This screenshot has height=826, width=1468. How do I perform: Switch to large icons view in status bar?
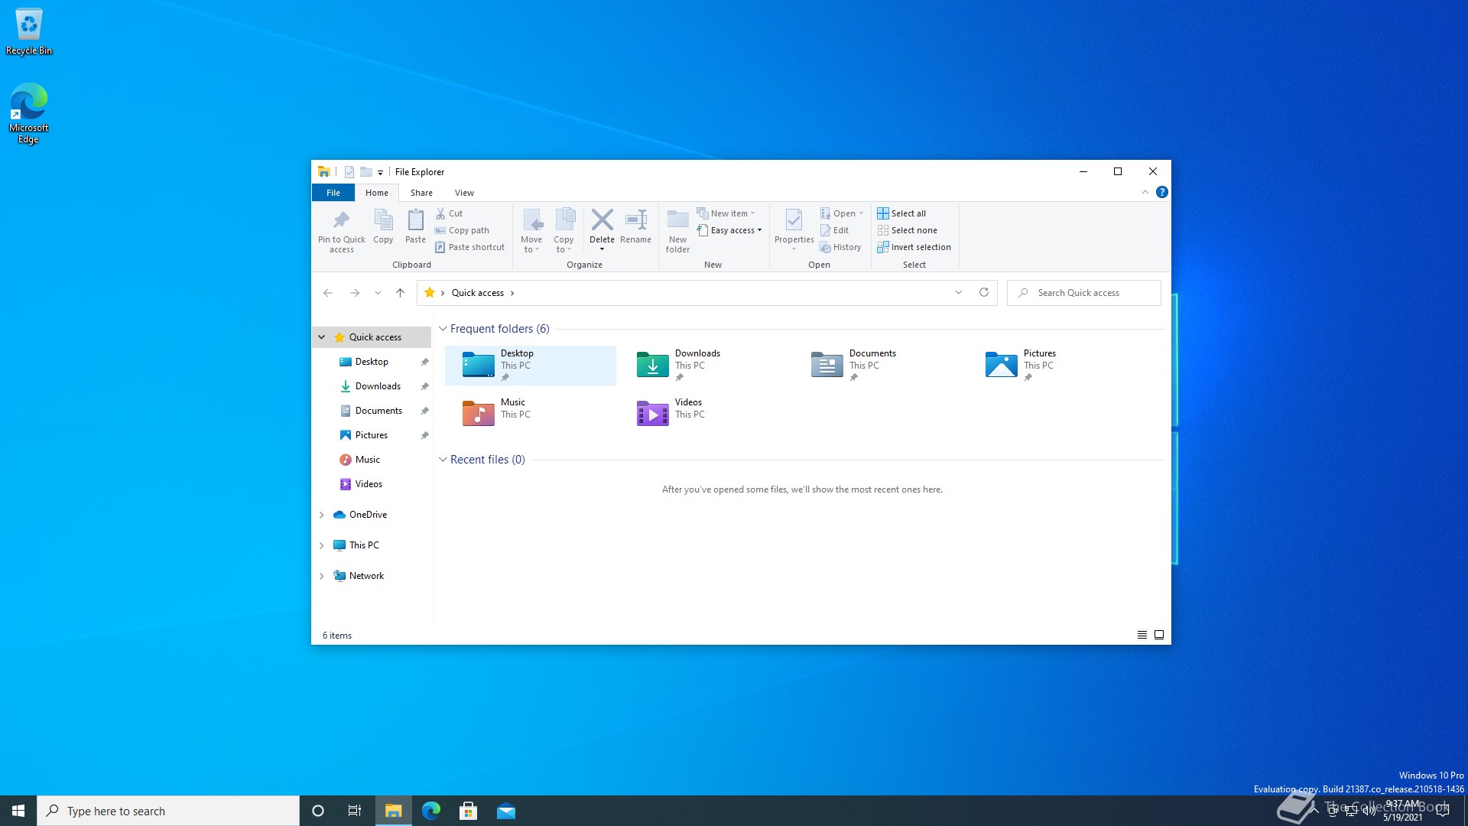[x=1159, y=635]
